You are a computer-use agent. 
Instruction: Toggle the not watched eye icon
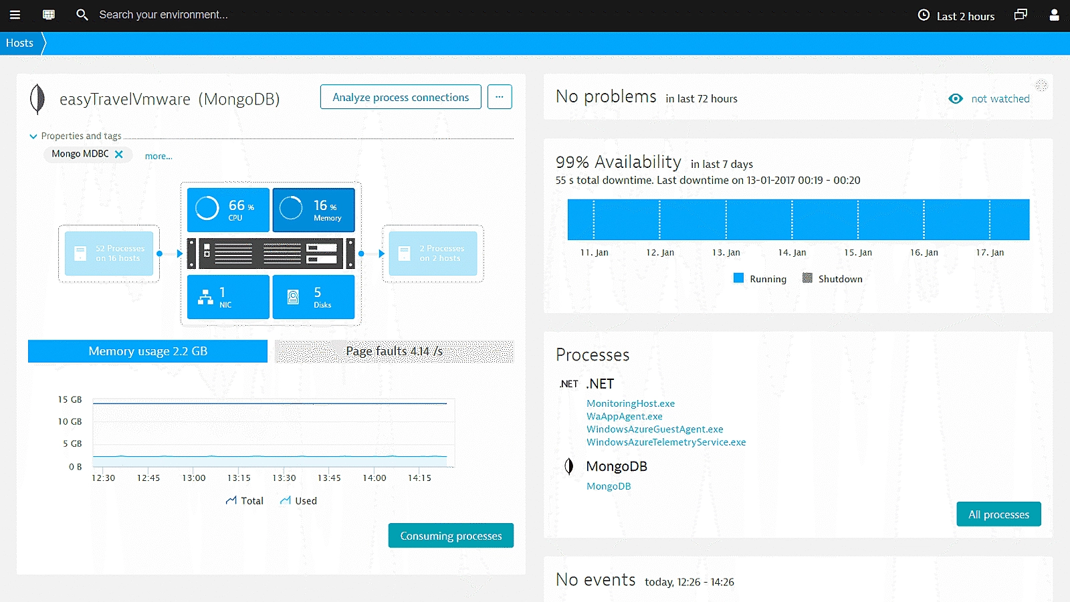[x=956, y=99]
